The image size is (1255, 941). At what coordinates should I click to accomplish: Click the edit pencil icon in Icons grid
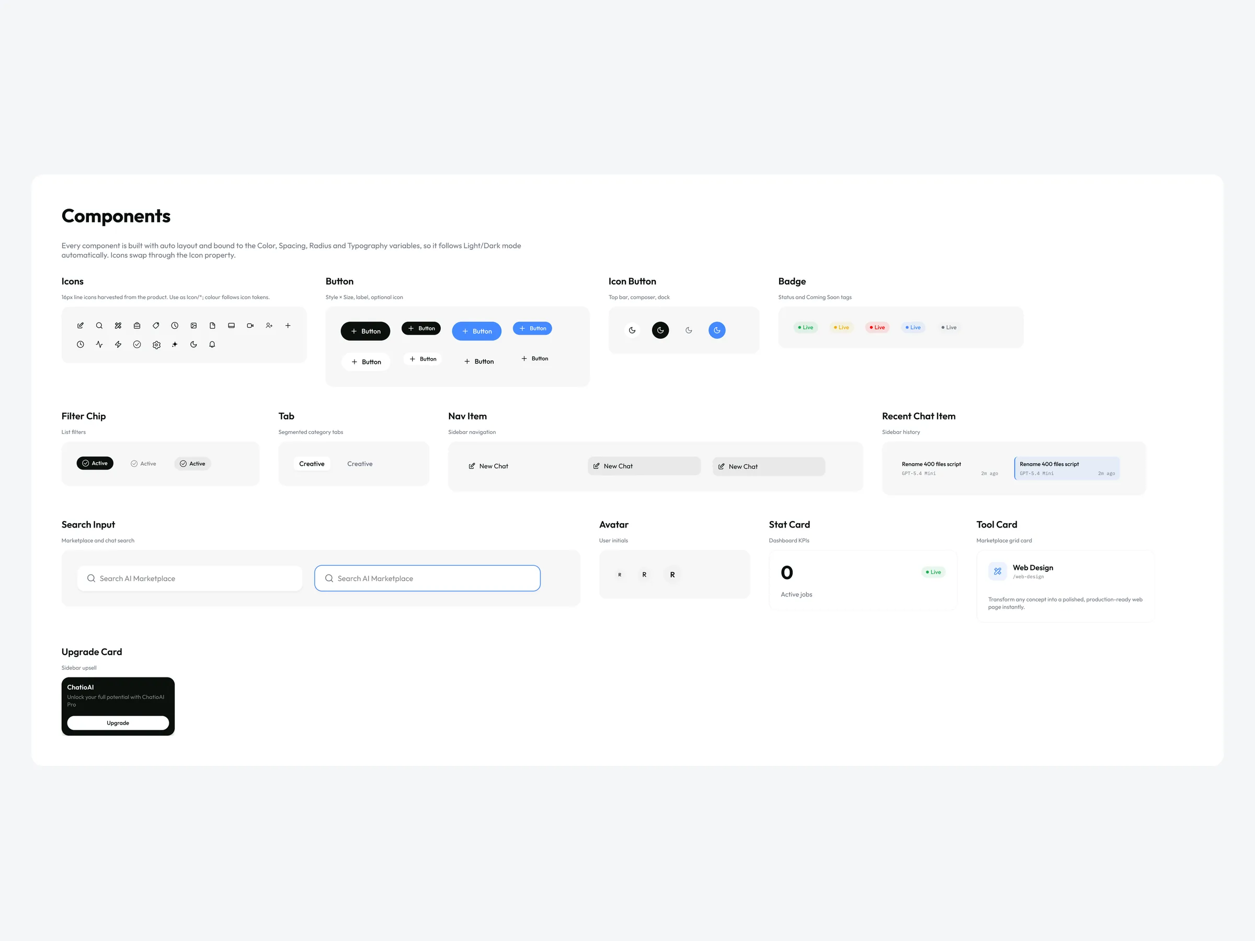pos(81,326)
